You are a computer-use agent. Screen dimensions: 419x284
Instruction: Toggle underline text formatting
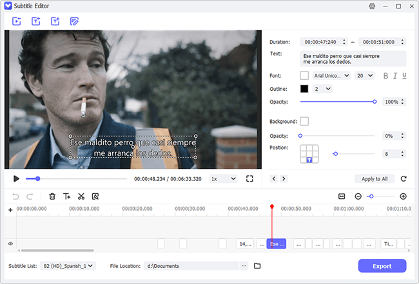pos(404,76)
